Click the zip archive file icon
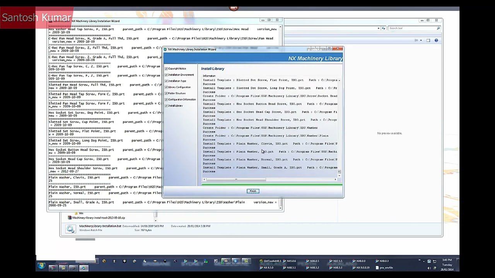Viewport: 495px width, 278px height. (70, 218)
